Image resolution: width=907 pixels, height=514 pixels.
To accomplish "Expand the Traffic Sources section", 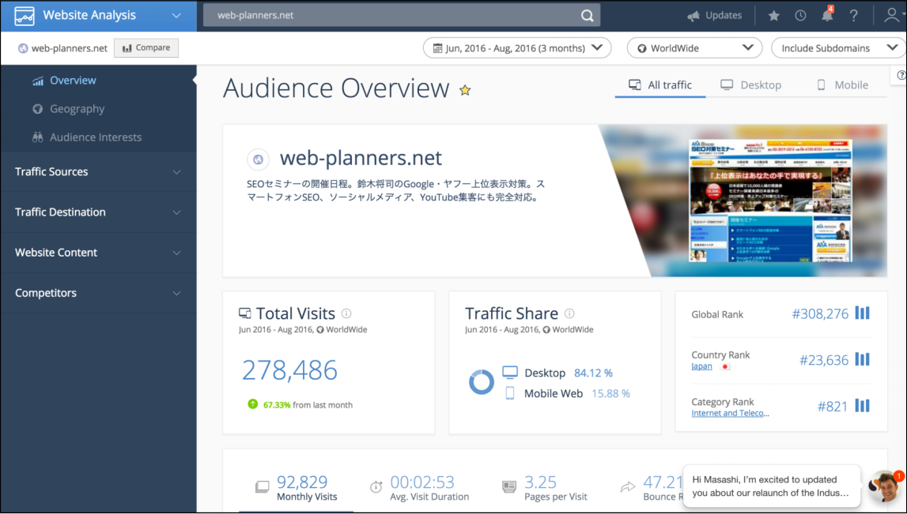I will [98, 171].
